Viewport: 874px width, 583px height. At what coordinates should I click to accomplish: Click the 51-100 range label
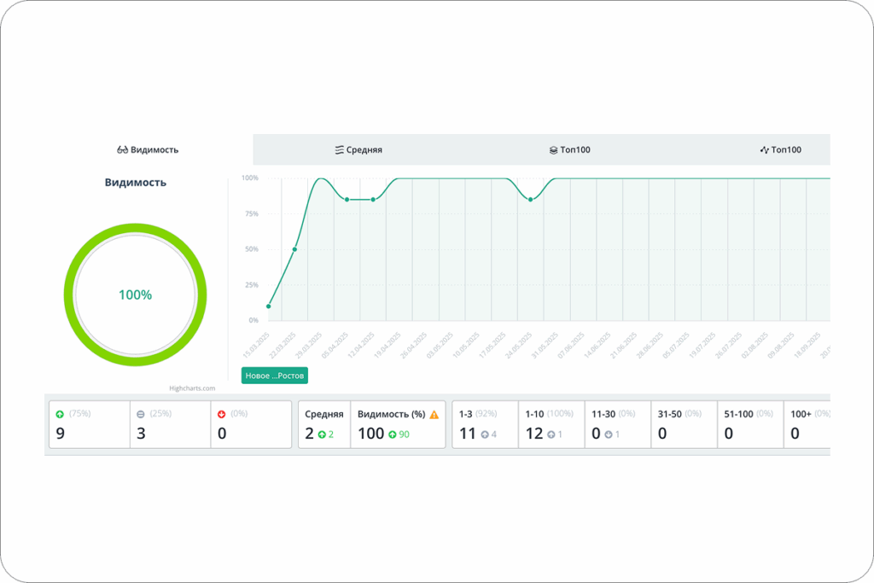tap(738, 414)
